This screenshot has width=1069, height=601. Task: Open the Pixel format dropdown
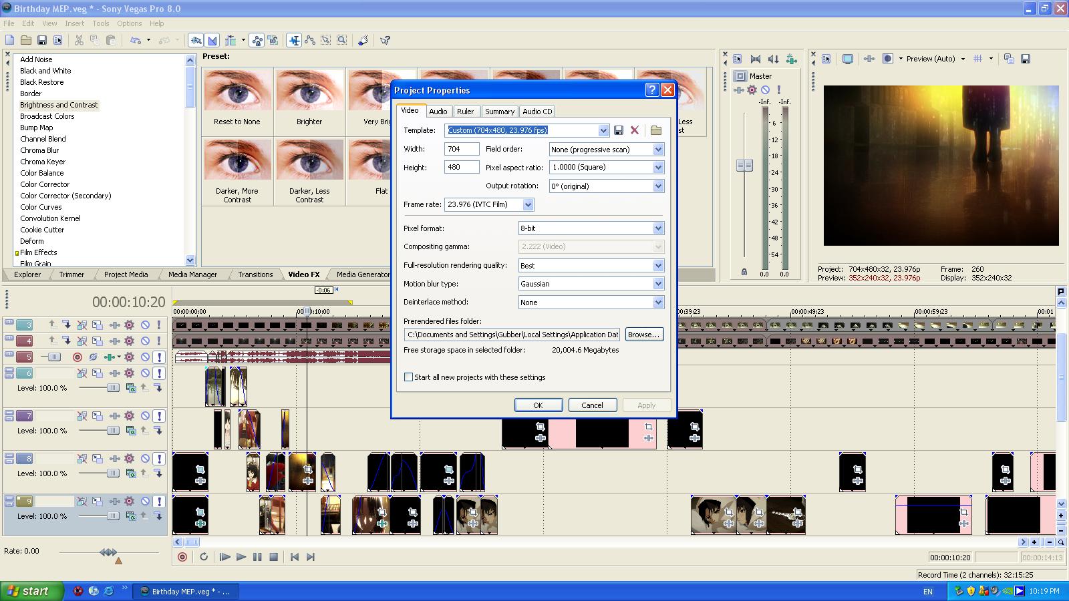coord(658,228)
